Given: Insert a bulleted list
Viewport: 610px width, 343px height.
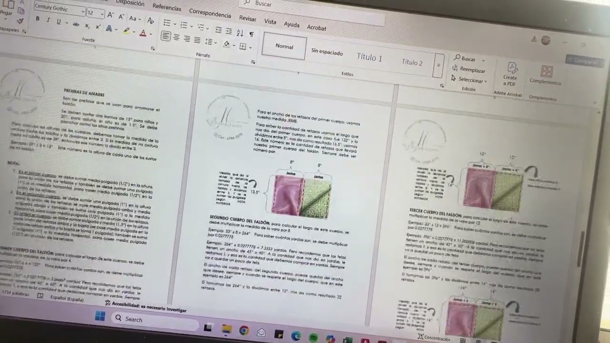Looking at the screenshot, I should click(167, 22).
